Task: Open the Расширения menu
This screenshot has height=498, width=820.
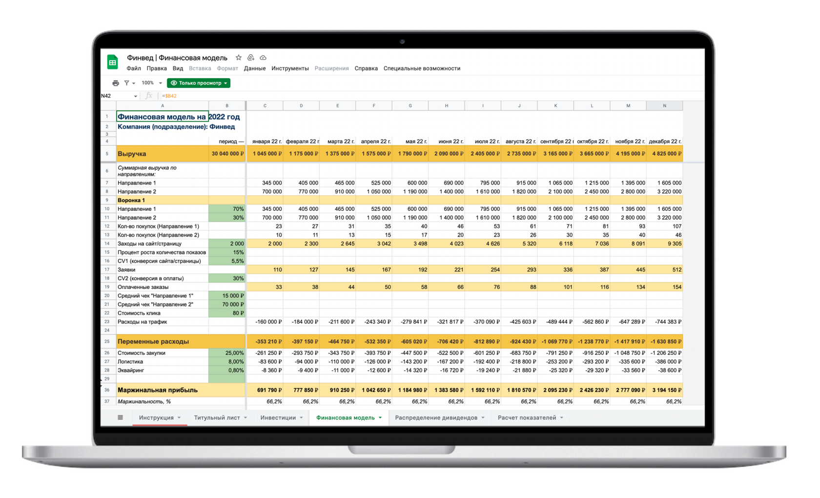Action: (331, 68)
